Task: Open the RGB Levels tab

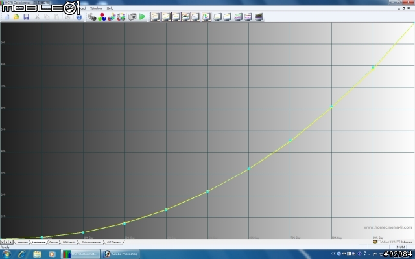Action: (x=69, y=242)
